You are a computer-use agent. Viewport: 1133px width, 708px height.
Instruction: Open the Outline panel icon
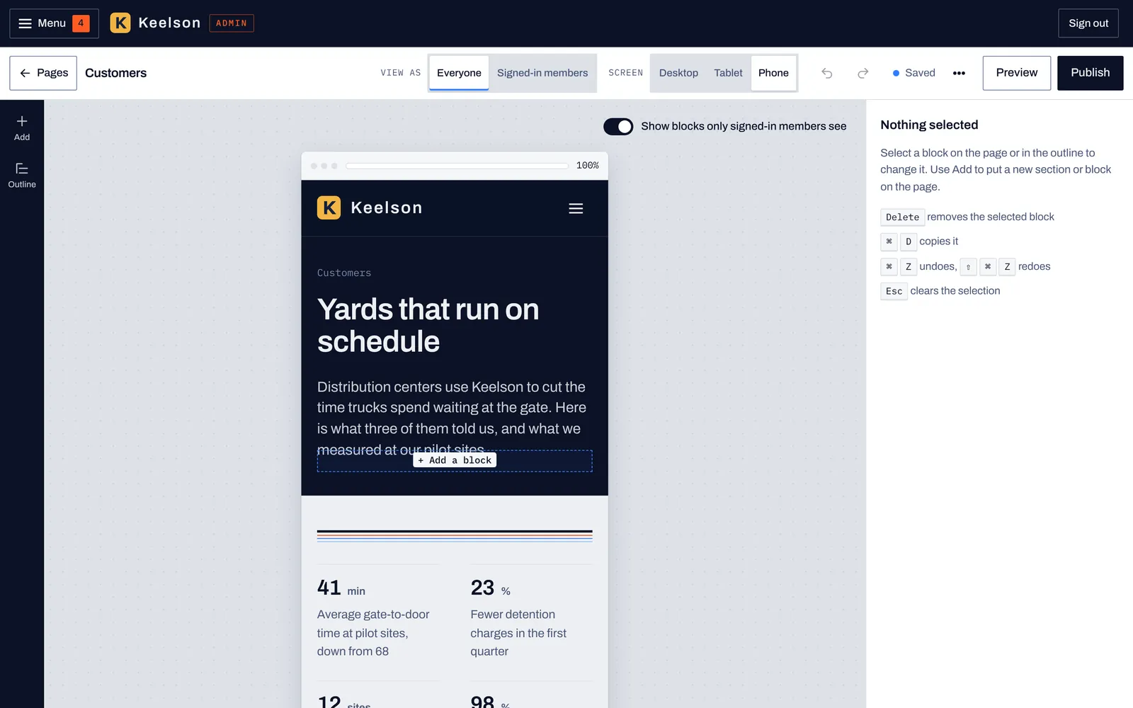point(22,176)
